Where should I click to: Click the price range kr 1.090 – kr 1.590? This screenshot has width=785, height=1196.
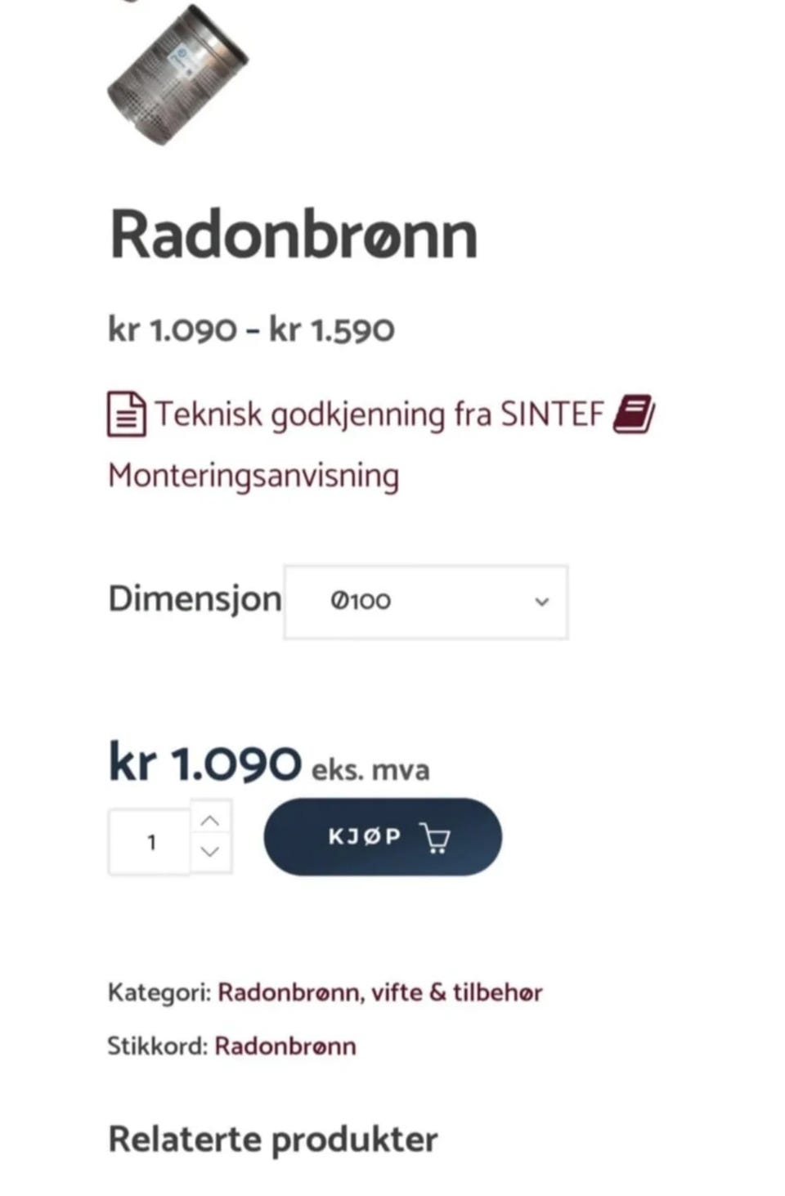click(x=252, y=329)
